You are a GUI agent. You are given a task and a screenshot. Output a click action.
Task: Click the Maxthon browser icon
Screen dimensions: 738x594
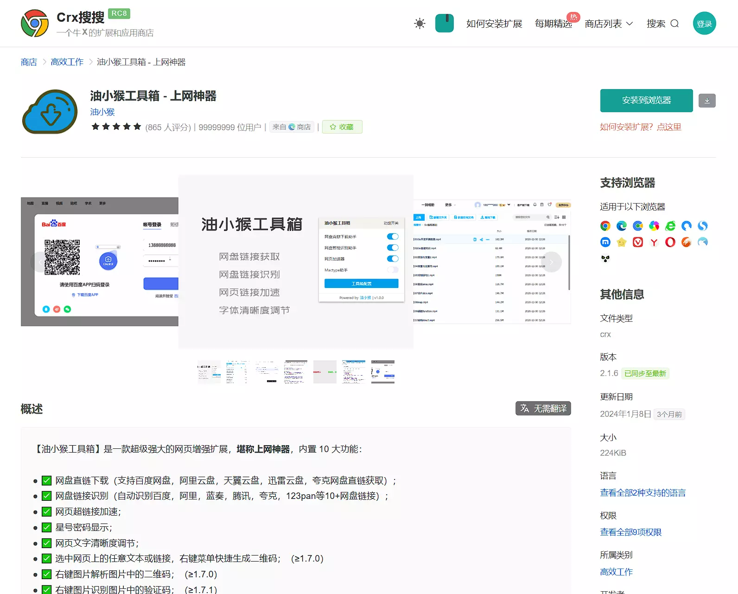click(x=605, y=242)
